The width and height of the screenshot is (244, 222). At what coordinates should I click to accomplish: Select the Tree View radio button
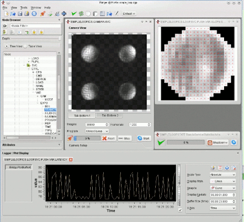(7, 46)
